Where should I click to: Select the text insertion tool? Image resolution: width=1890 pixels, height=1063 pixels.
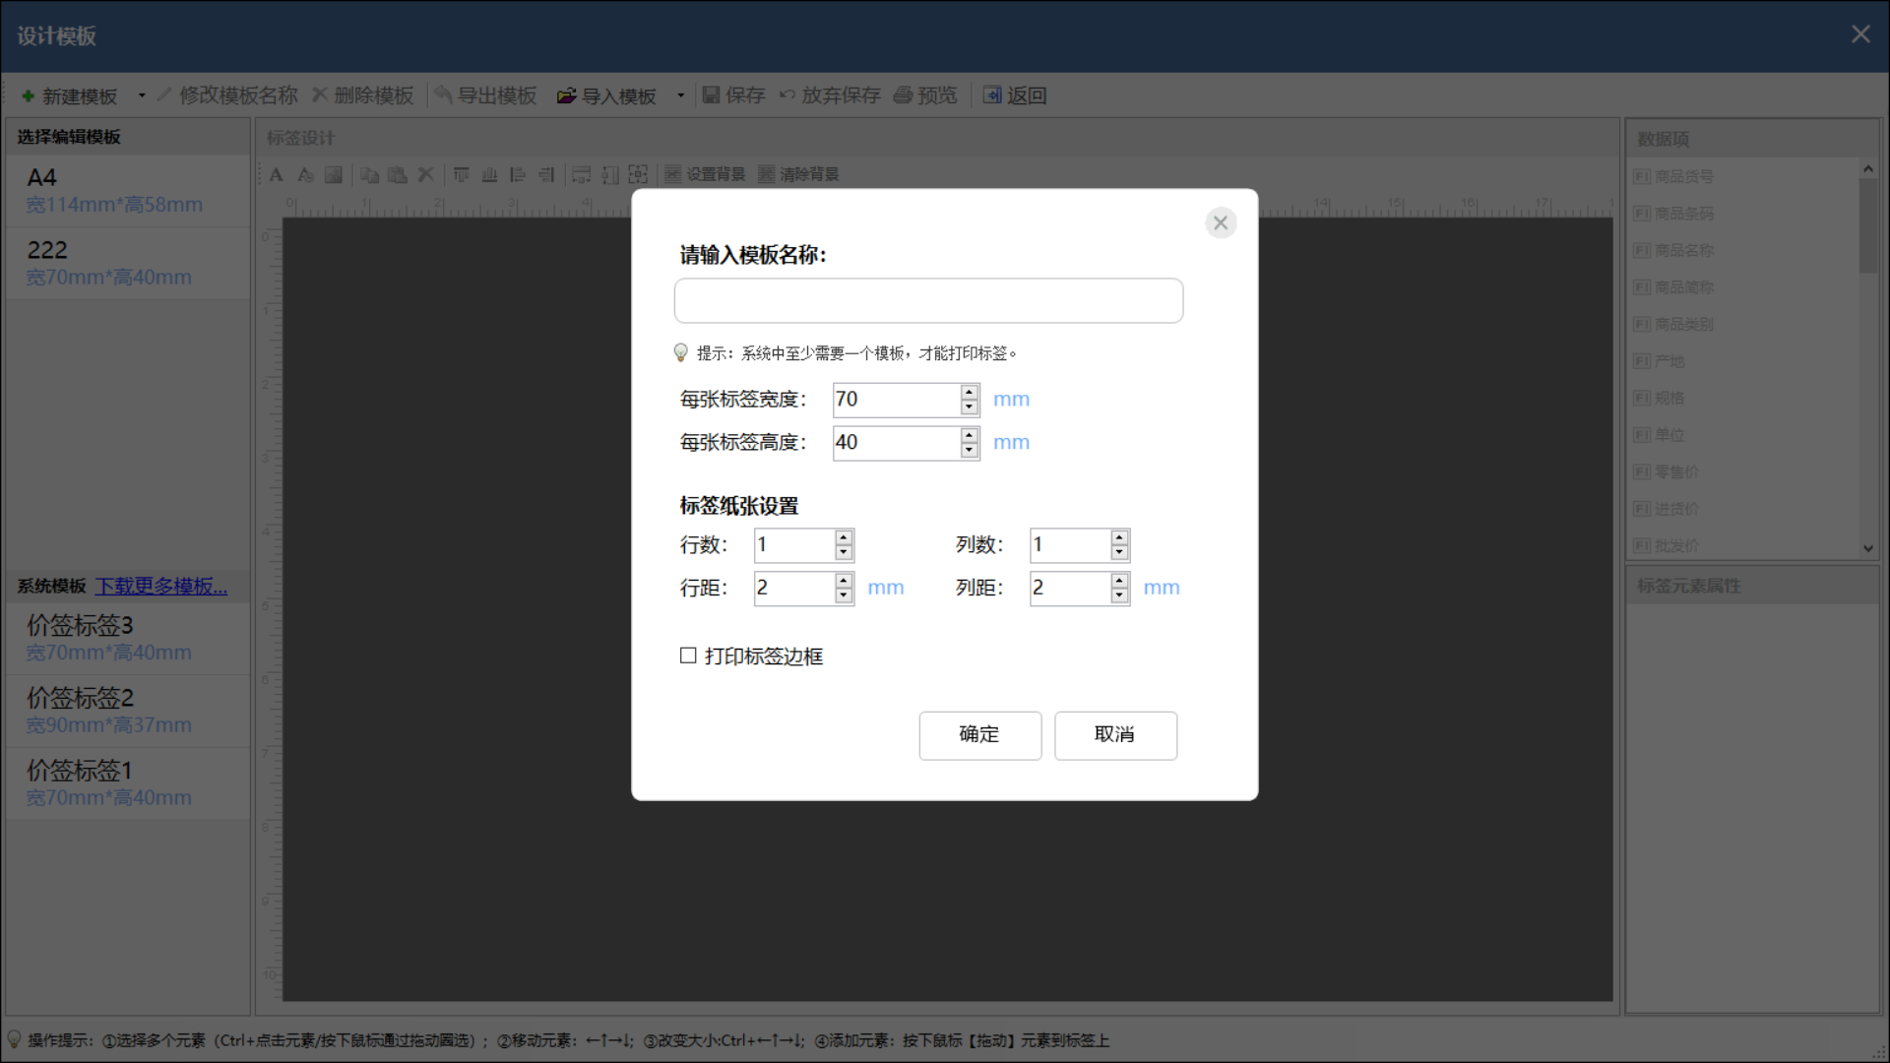coord(277,174)
